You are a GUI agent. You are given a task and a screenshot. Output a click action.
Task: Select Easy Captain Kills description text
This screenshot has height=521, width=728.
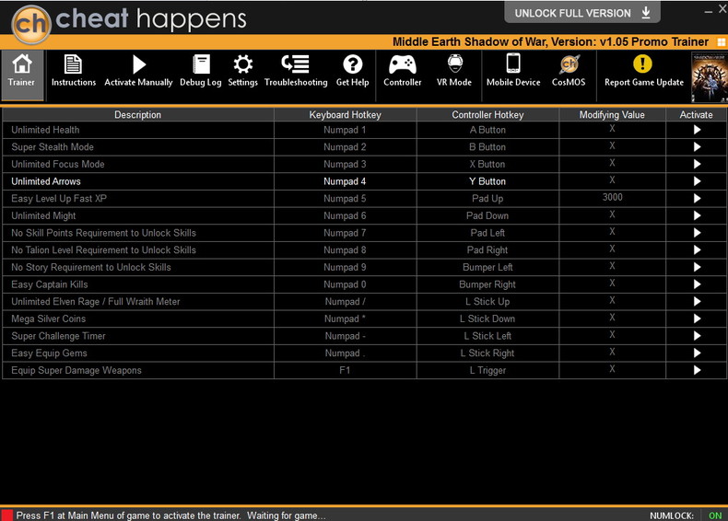click(50, 284)
